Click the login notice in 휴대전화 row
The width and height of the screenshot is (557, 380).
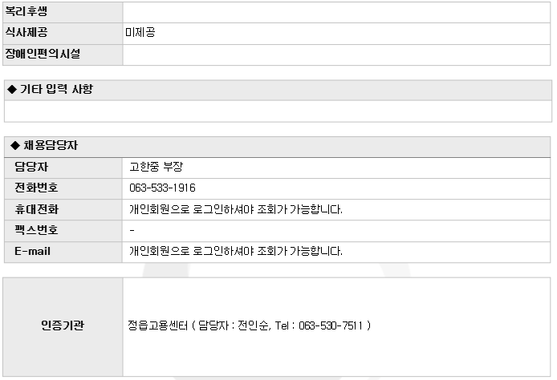[236, 209]
